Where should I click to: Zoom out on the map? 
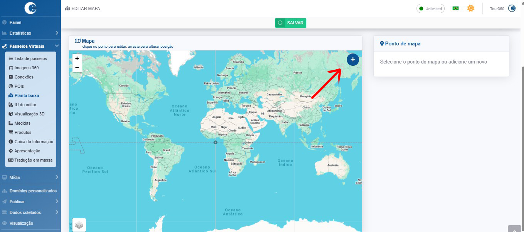pyautogui.click(x=77, y=68)
